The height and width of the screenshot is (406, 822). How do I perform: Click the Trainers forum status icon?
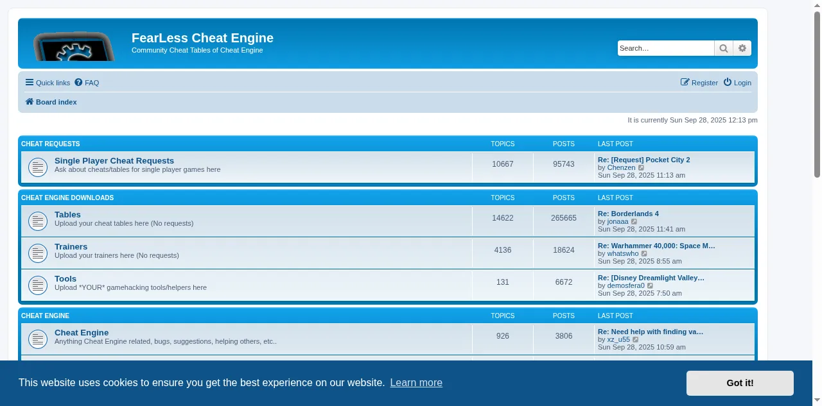[x=38, y=253]
